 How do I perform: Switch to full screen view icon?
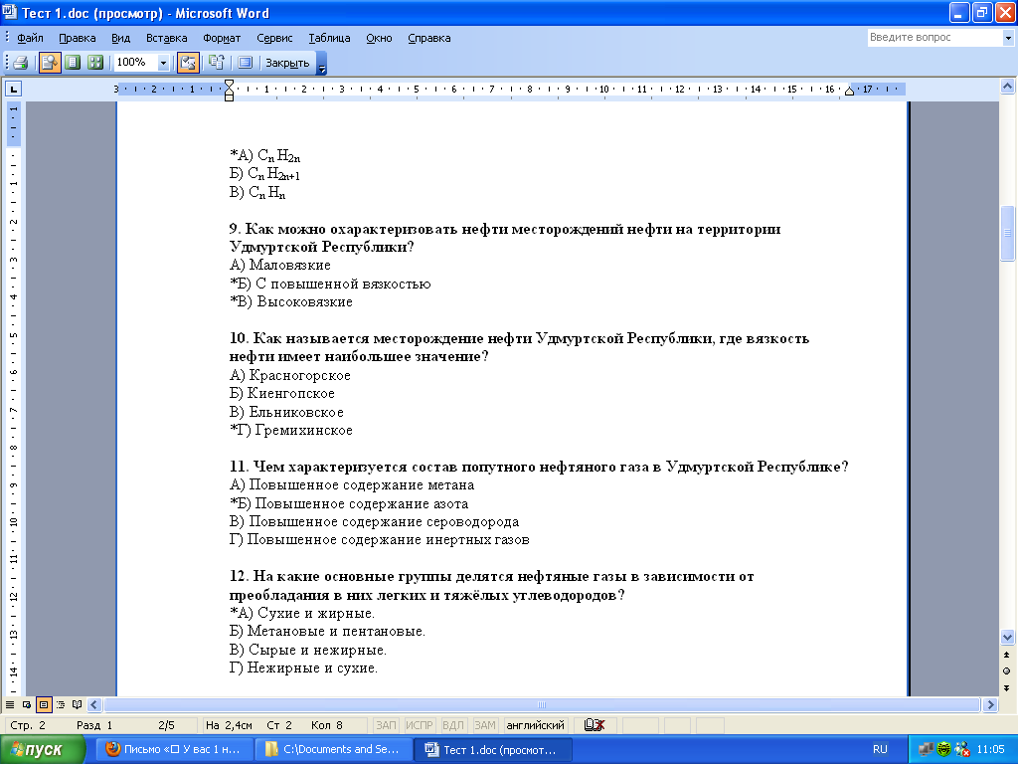click(x=245, y=63)
